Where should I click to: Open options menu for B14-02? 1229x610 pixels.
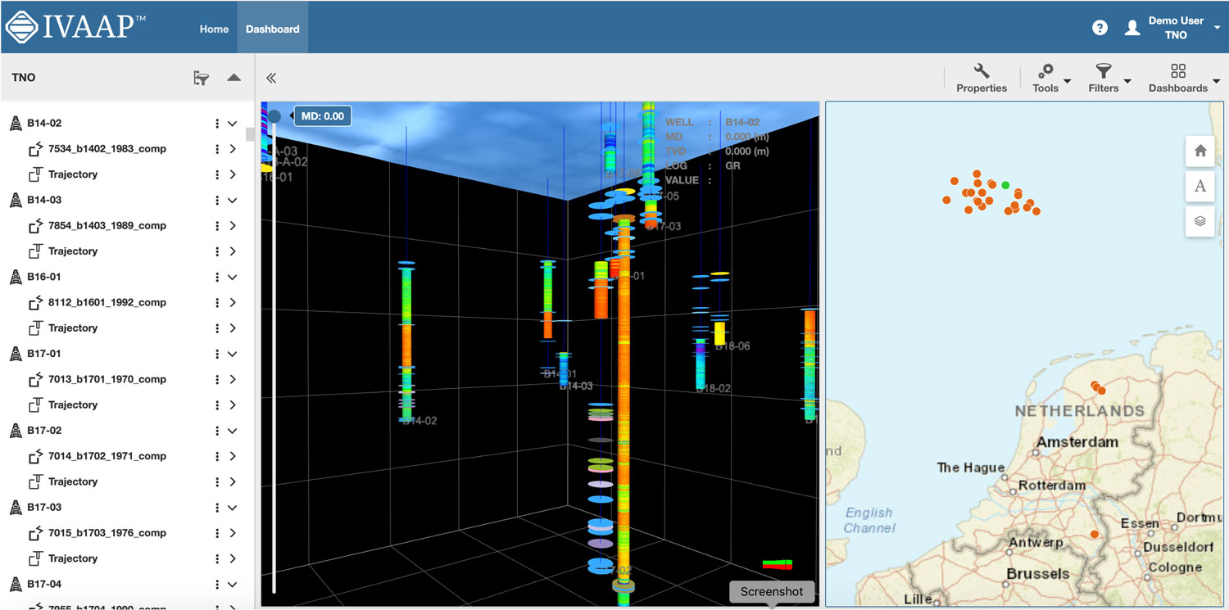click(x=217, y=124)
